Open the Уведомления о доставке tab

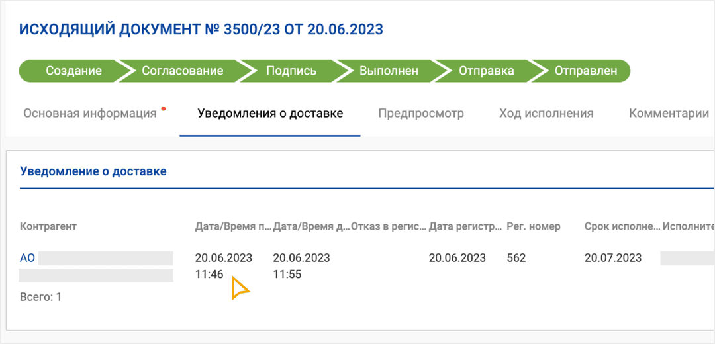click(270, 113)
